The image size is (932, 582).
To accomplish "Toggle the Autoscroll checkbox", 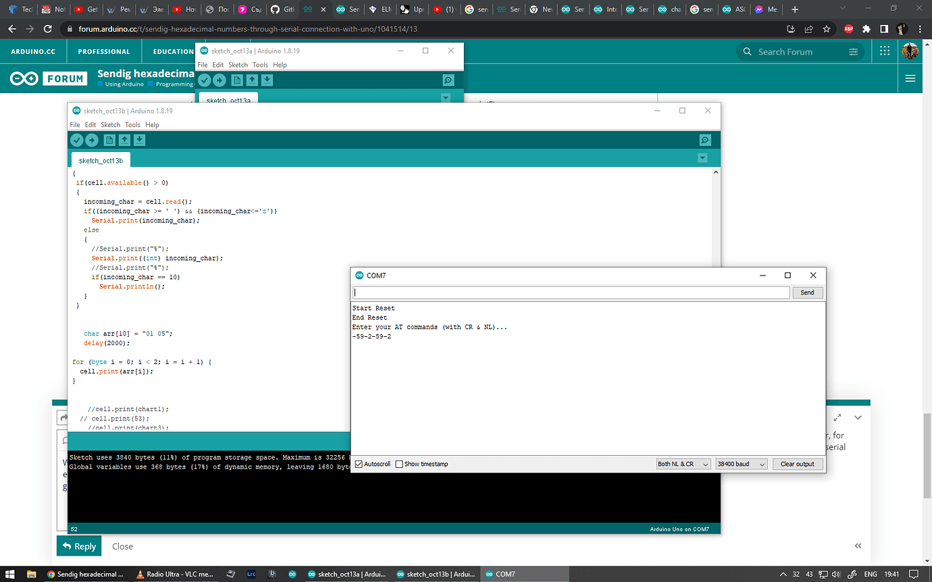I will coord(359,464).
